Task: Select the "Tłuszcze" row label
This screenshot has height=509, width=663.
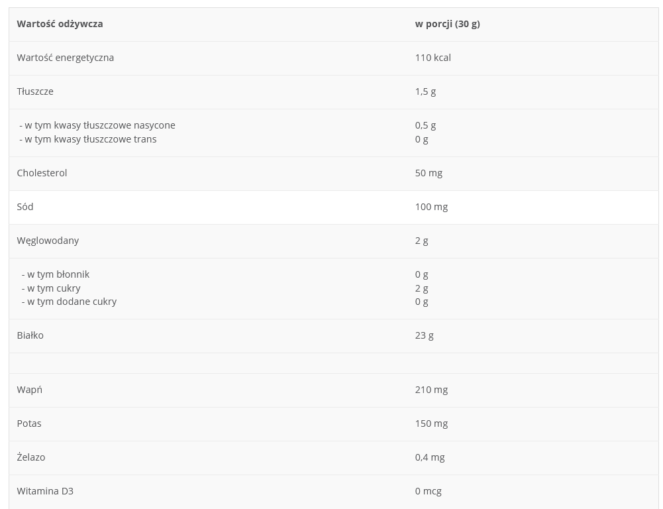Action: coord(35,91)
